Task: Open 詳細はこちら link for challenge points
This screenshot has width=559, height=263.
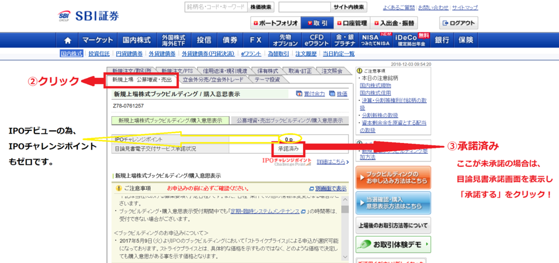Action: [x=332, y=162]
